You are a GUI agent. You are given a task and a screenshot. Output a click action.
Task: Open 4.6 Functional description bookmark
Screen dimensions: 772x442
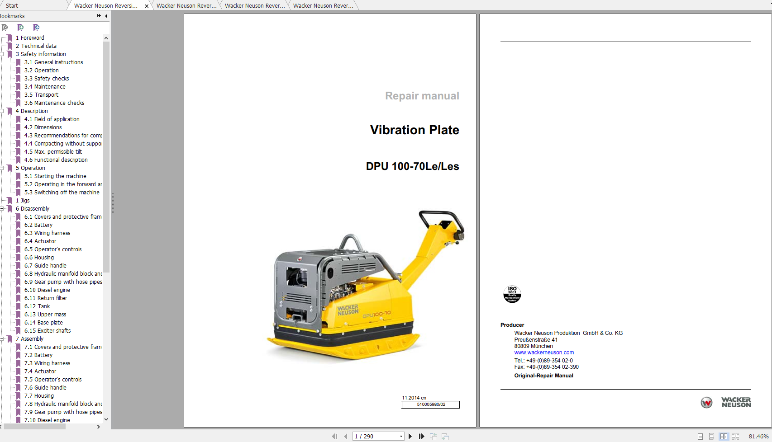point(56,160)
